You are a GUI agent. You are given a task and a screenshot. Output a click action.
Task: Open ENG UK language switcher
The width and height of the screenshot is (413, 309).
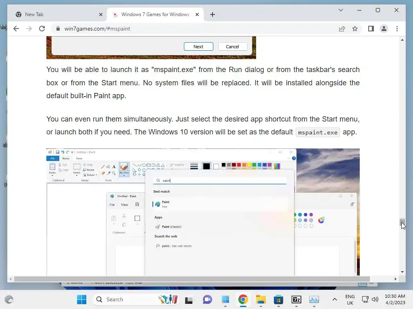(350, 299)
